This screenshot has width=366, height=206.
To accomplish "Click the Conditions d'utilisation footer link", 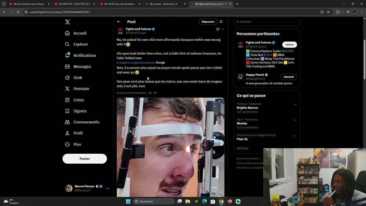I will click(248, 159).
